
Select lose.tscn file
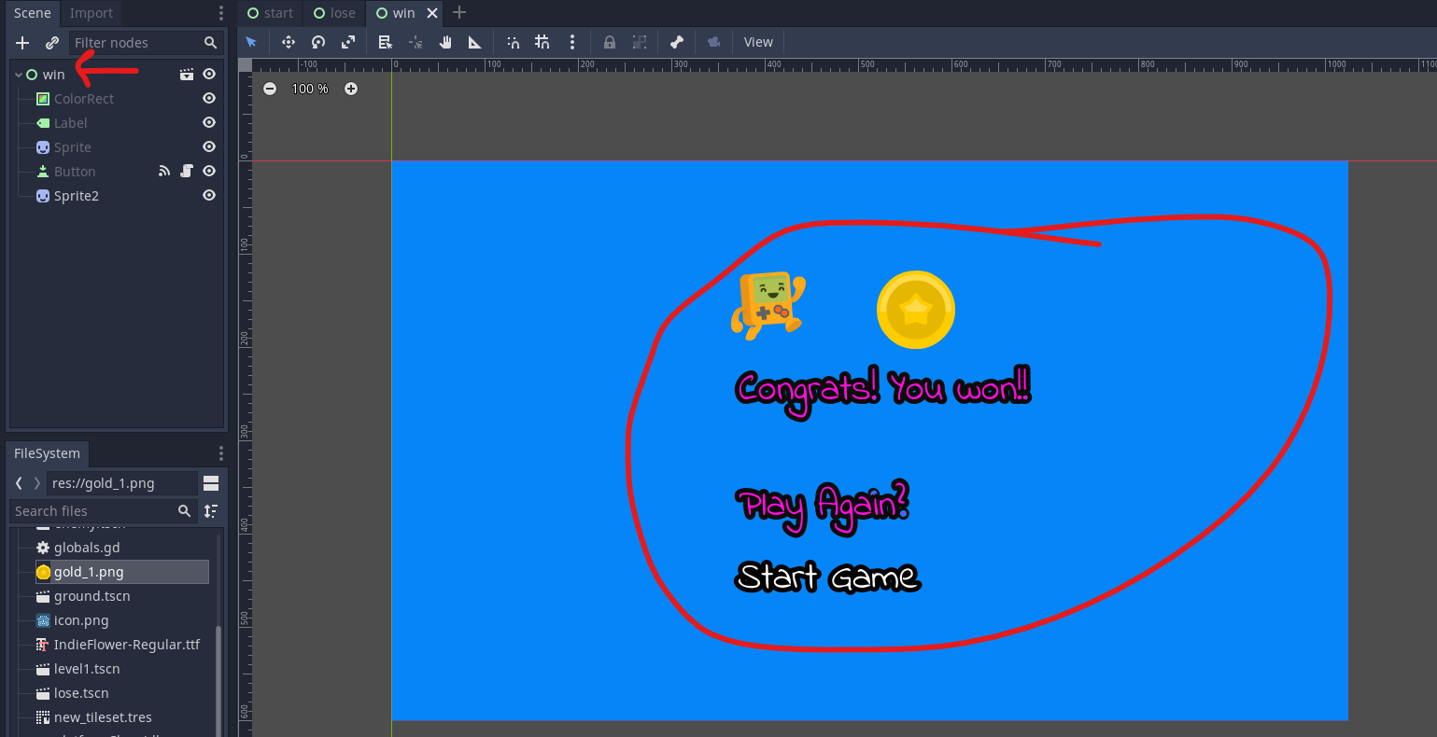click(x=81, y=693)
